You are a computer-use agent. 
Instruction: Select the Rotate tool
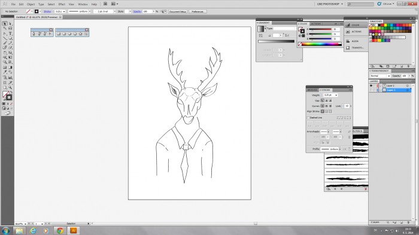coord(5,53)
